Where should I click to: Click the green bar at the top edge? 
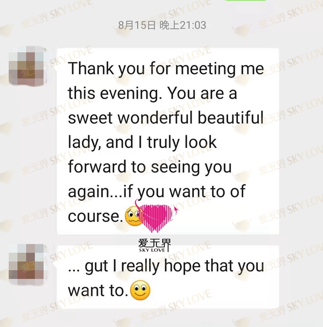[x=245, y=1]
